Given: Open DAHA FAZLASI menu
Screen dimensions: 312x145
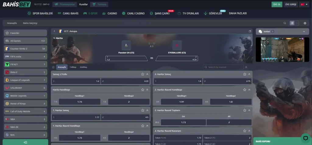Looking at the screenshot, I should pos(238,13).
